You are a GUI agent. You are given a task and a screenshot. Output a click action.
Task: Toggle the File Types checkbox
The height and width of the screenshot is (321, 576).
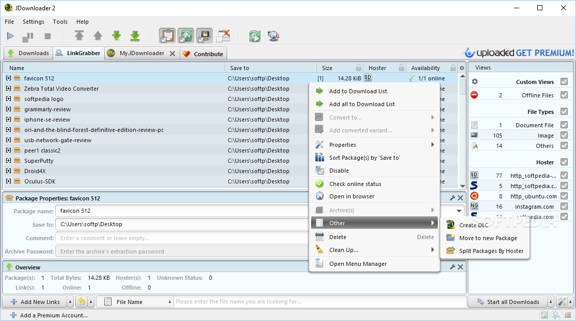tap(564, 111)
